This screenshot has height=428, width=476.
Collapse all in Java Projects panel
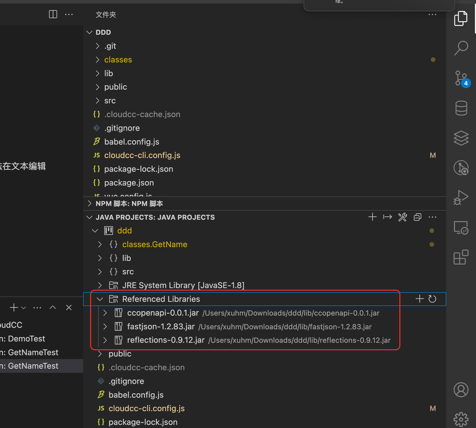(418, 217)
